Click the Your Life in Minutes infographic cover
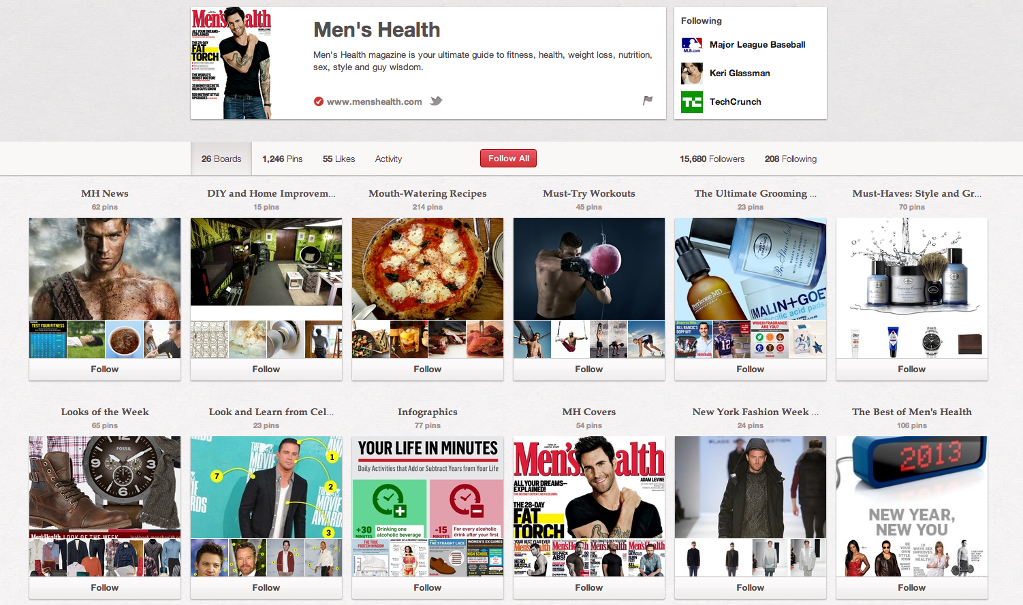 coord(428,487)
